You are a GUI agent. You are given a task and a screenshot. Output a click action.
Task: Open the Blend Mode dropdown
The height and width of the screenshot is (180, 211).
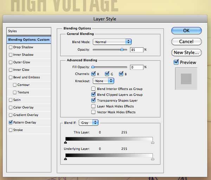(x=112, y=42)
